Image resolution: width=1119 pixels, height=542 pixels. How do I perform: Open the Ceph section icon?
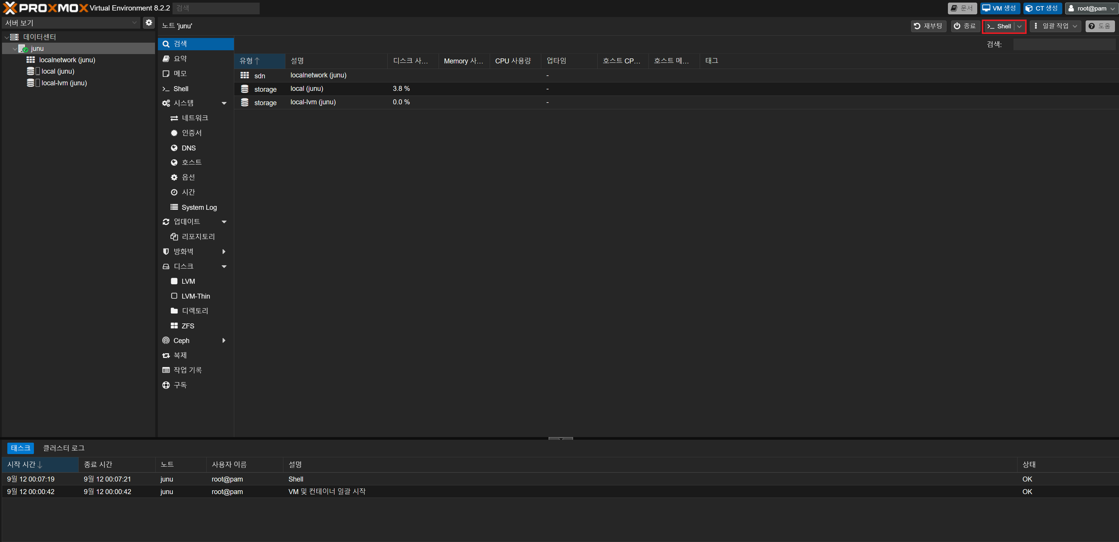click(x=166, y=340)
